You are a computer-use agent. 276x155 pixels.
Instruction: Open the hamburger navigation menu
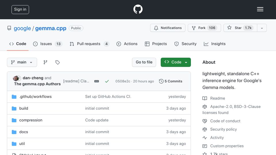pyautogui.click(x=260, y=9)
